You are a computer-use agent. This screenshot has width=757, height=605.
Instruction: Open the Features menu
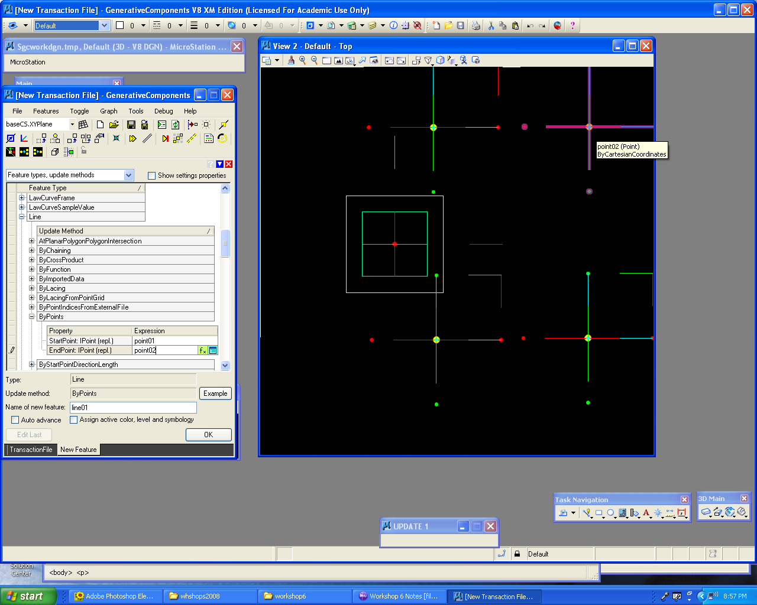coord(46,111)
